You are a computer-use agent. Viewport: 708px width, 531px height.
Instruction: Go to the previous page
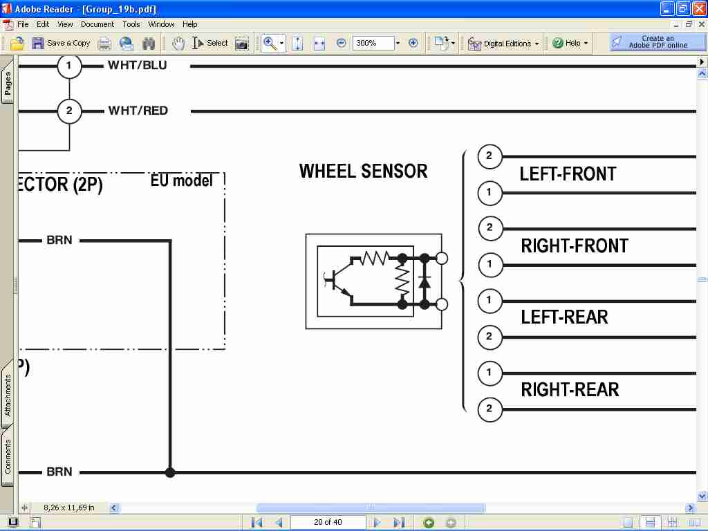[x=279, y=523]
